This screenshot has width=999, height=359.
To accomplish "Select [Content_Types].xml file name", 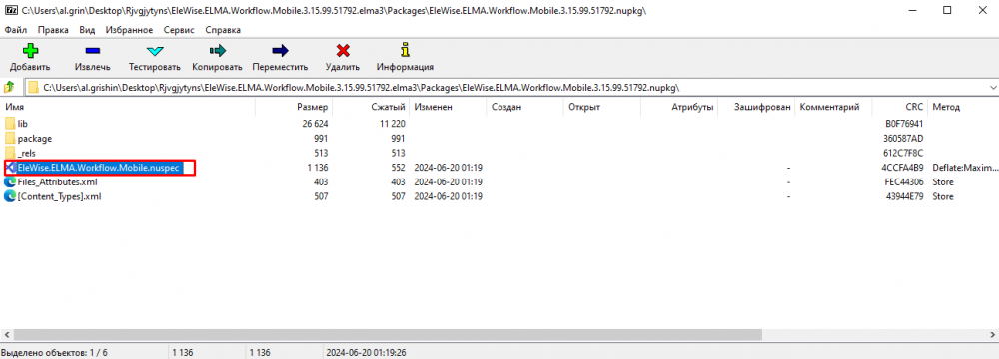I will coord(59,196).
